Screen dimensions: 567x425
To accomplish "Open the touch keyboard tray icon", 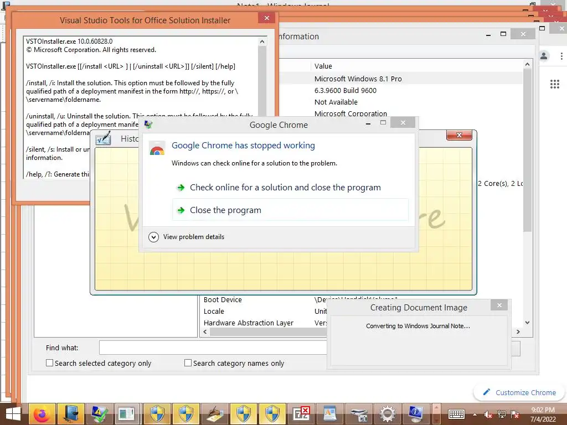I will click(x=456, y=414).
